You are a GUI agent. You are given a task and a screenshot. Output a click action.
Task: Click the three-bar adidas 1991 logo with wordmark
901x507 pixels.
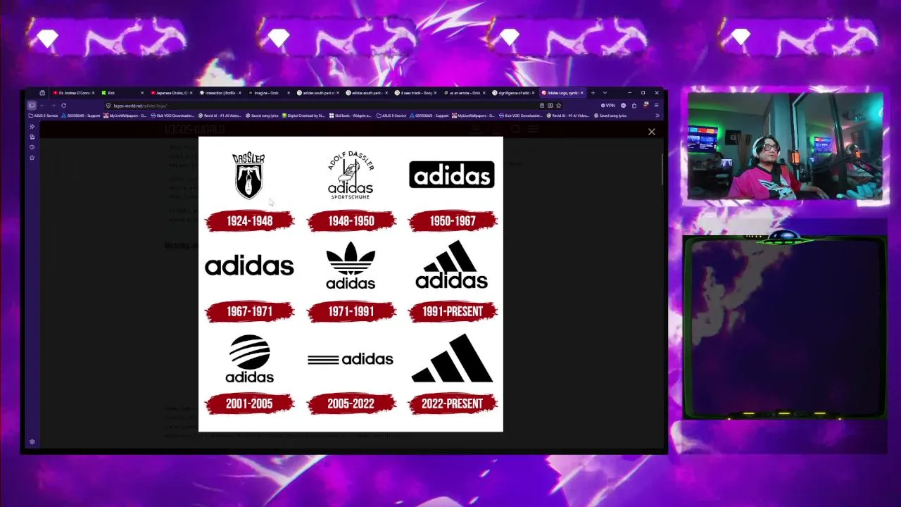[x=452, y=265]
